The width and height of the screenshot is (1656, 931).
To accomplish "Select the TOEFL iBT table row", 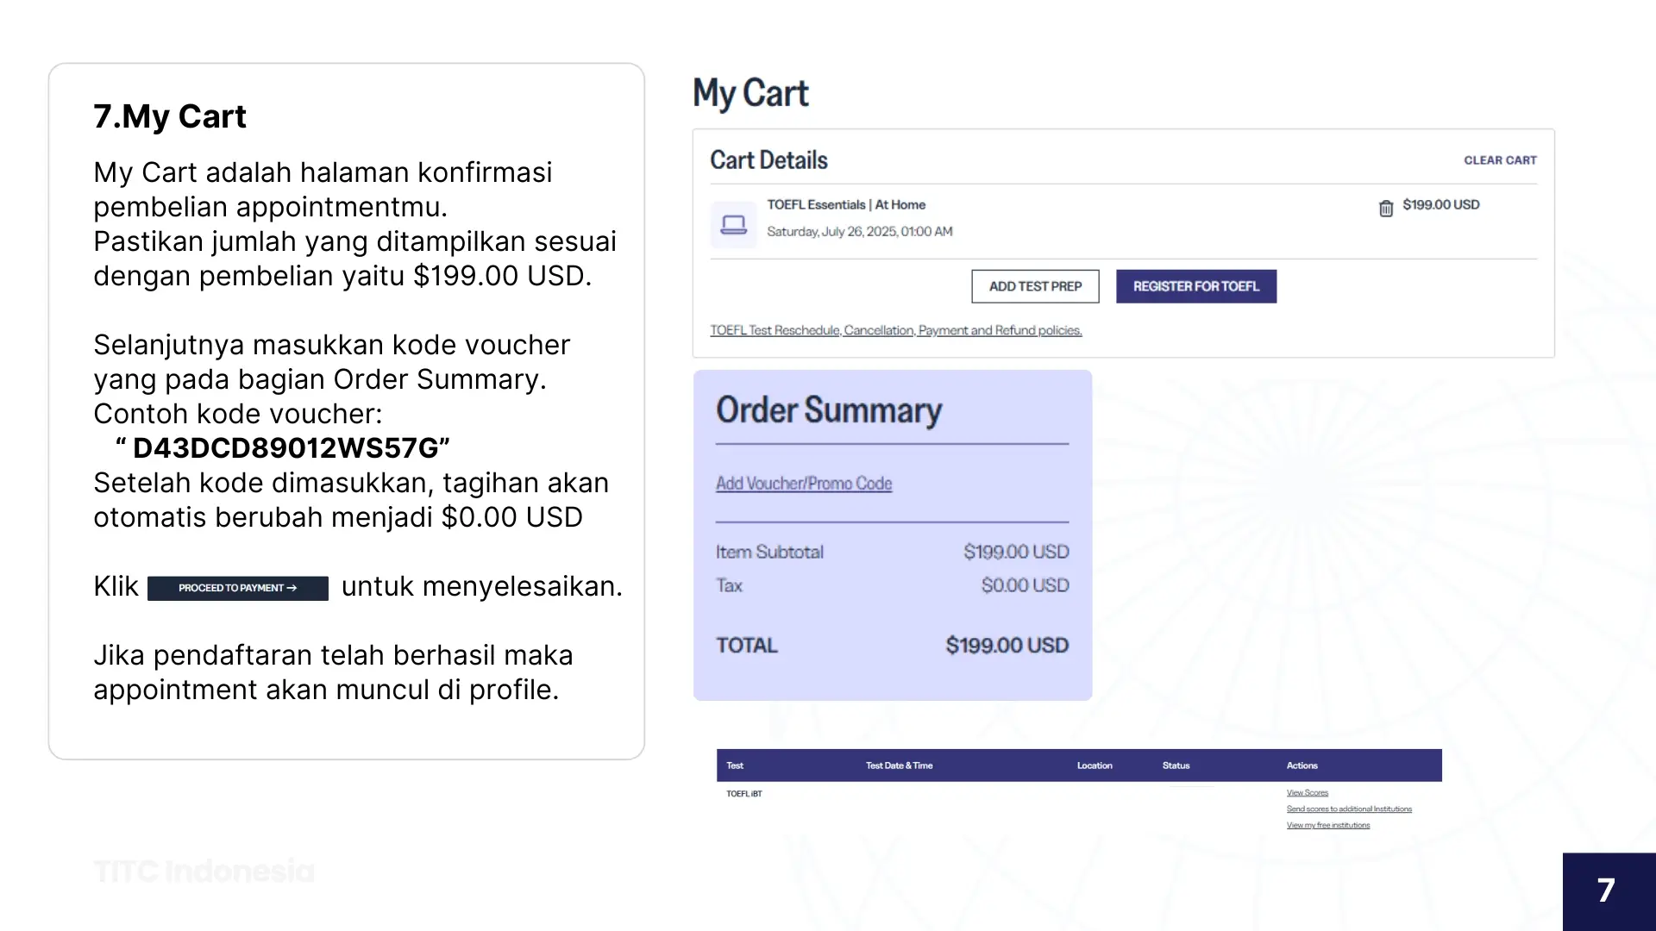I will pyautogui.click(x=744, y=794).
